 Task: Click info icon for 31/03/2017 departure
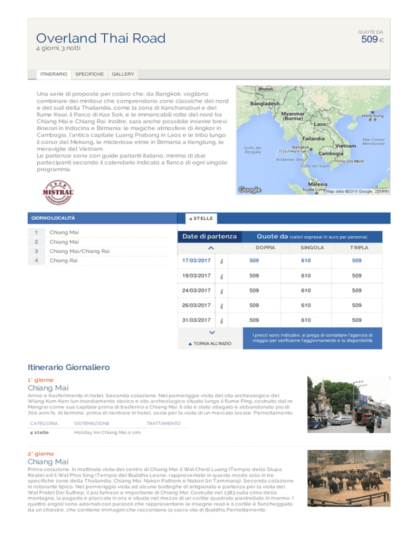pyautogui.click(x=222, y=321)
